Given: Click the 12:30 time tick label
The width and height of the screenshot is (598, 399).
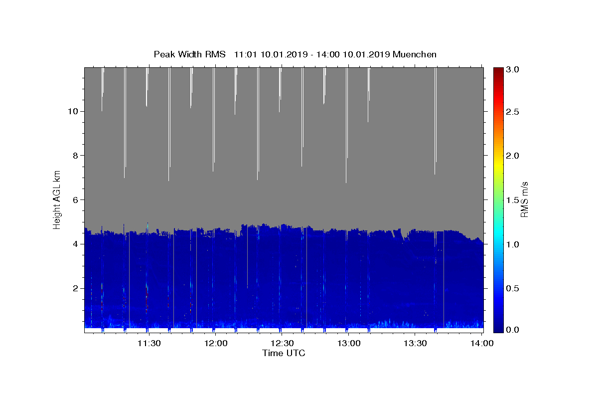Looking at the screenshot, I should (x=282, y=343).
